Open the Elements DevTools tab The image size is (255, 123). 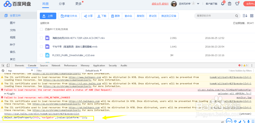click(x=20, y=65)
